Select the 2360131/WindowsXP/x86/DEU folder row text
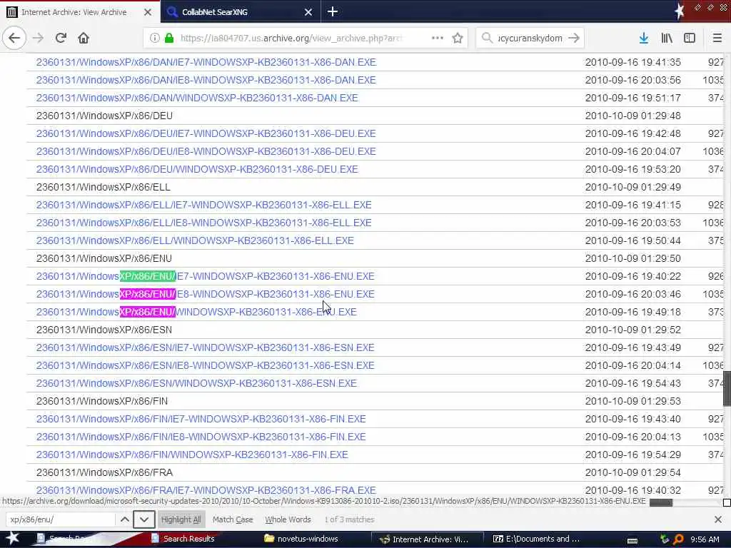 click(x=104, y=116)
